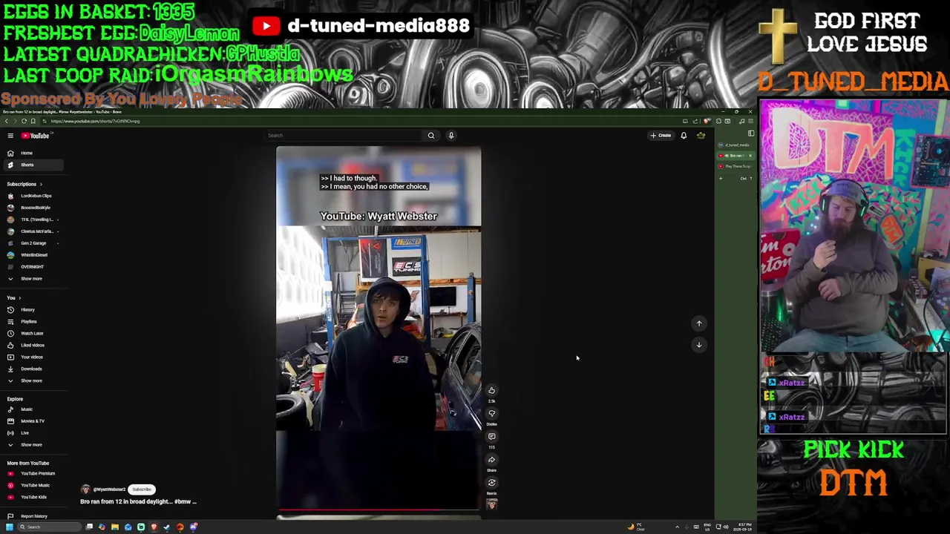
Task: Like the Short with thumbs up
Action: click(x=491, y=391)
